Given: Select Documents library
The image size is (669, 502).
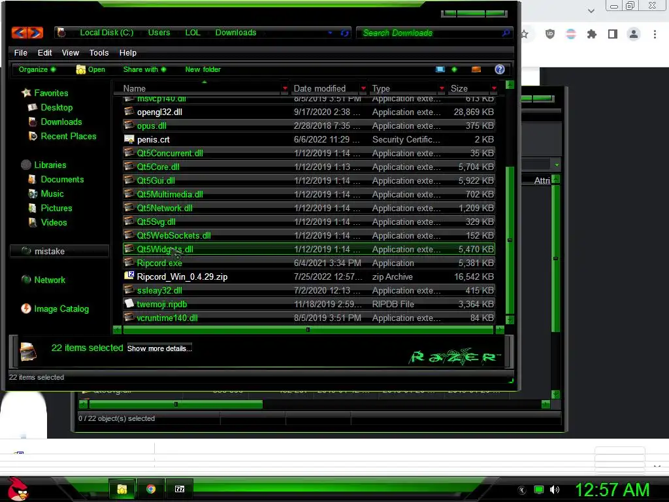Looking at the screenshot, I should point(62,179).
